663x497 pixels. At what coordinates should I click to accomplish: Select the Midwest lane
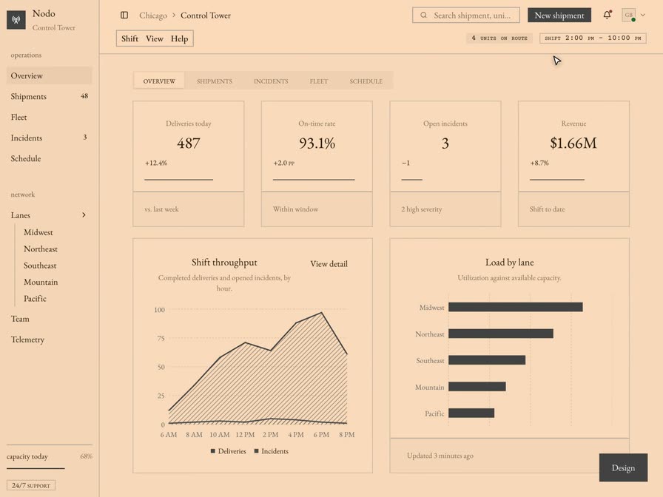(x=38, y=232)
